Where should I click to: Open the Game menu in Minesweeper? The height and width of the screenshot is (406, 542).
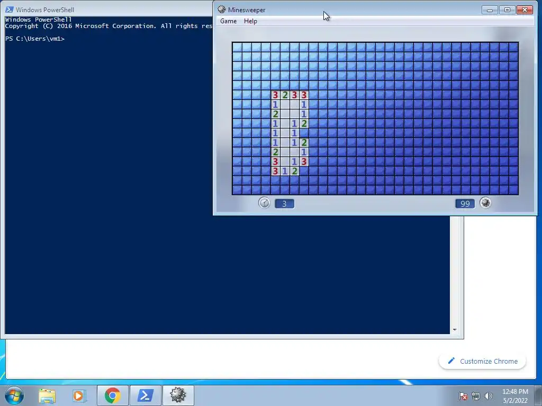click(228, 21)
